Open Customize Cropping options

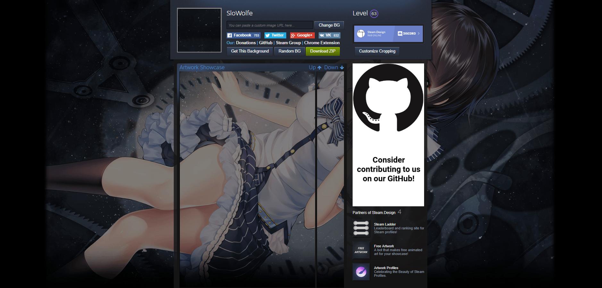click(x=377, y=51)
